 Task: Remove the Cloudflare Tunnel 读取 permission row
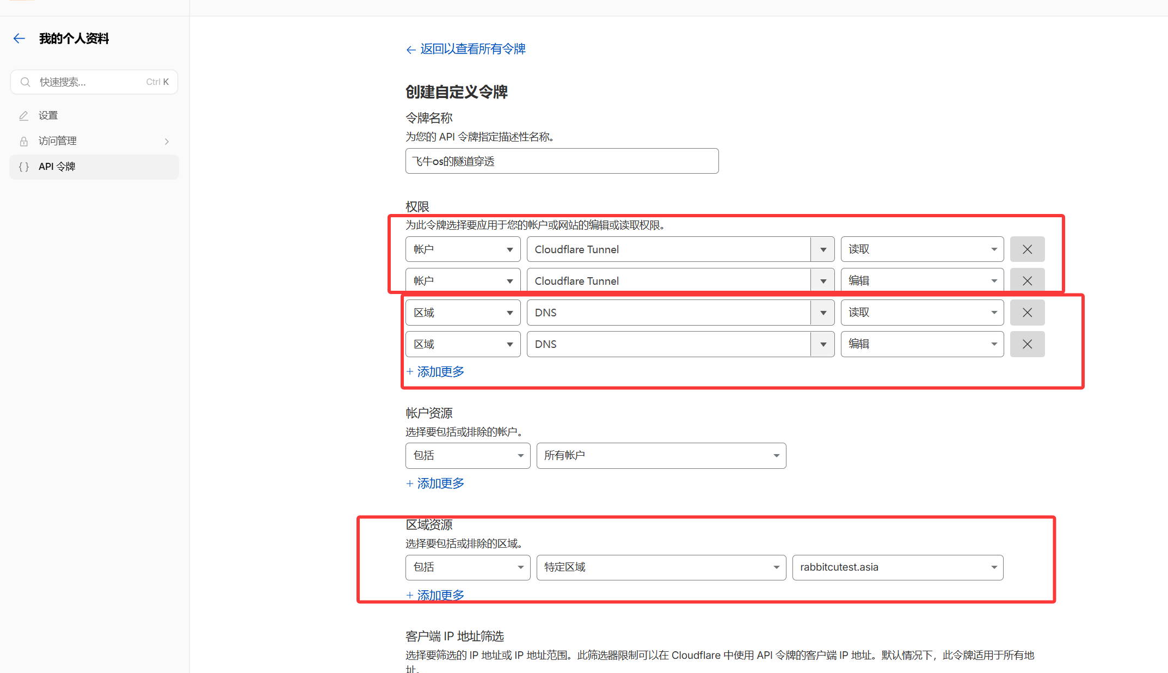coord(1027,249)
